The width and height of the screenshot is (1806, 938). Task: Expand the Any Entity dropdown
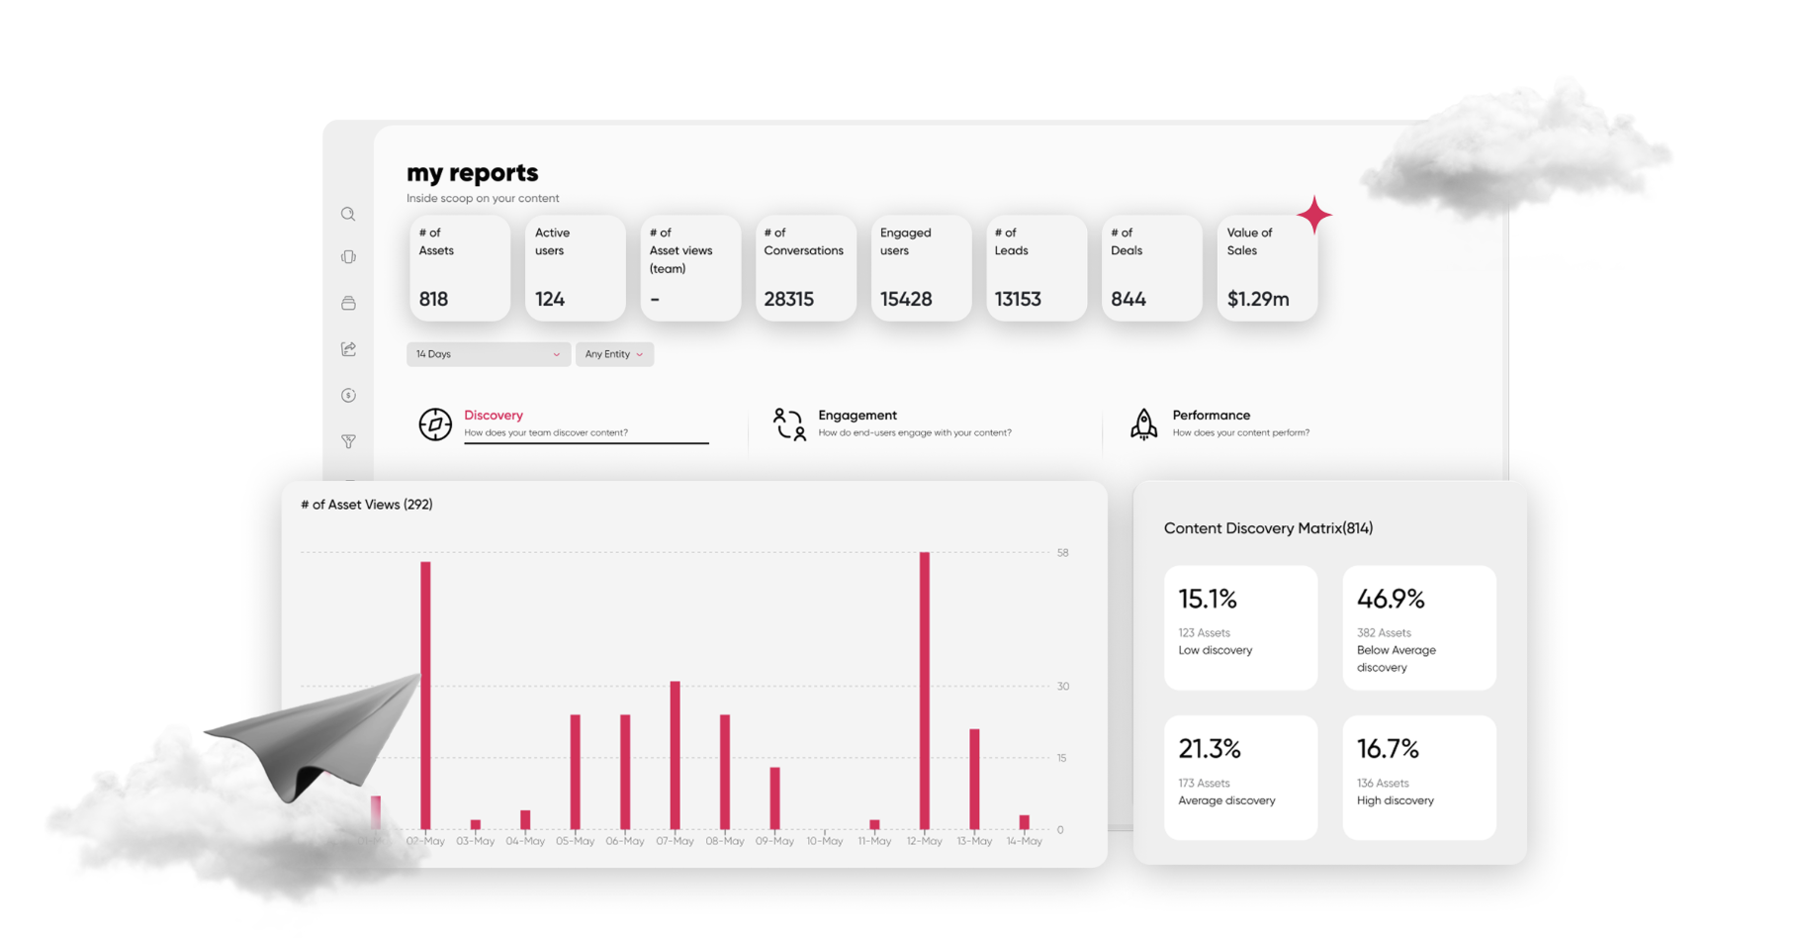tap(614, 353)
